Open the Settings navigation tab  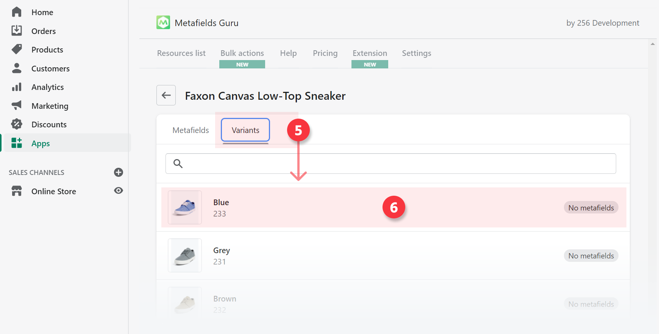pos(416,53)
